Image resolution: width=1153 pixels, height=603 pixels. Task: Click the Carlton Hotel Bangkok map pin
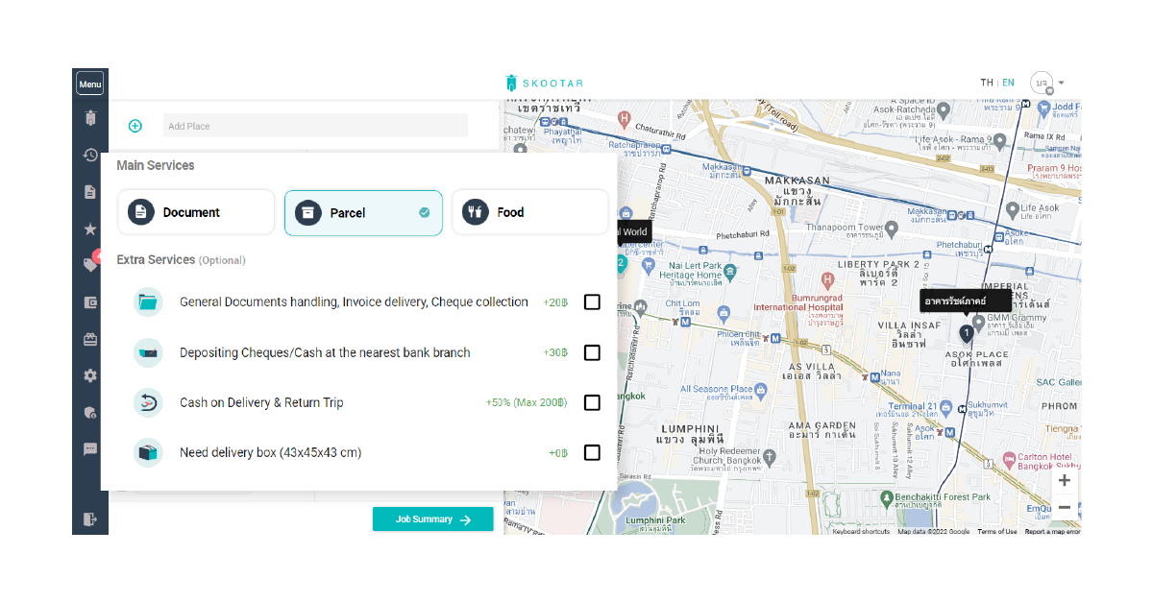coord(1008,460)
